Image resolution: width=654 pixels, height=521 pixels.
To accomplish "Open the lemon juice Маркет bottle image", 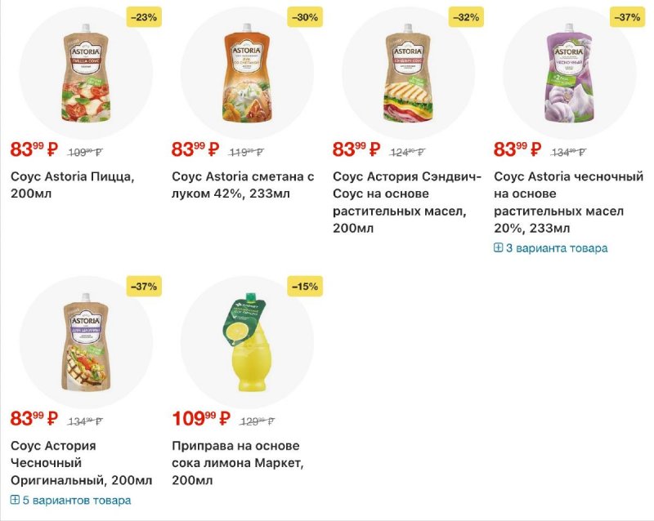I will (247, 341).
